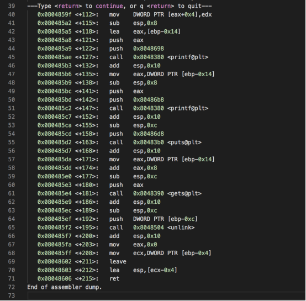Image resolution: width=306 pixels, height=301 pixels.
Task: Click 'push eax' instruction at offset +180
Action: coord(126,185)
